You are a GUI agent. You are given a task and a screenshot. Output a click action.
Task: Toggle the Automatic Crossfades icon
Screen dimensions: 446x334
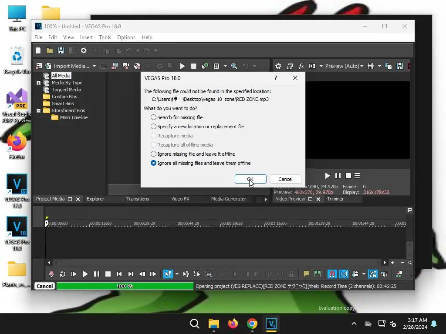[344, 274]
